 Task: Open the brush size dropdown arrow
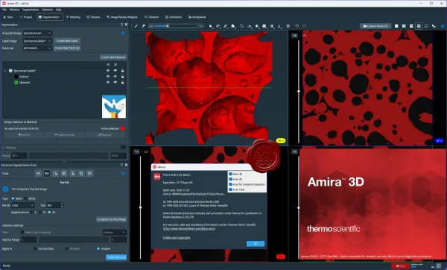(x=201, y=26)
